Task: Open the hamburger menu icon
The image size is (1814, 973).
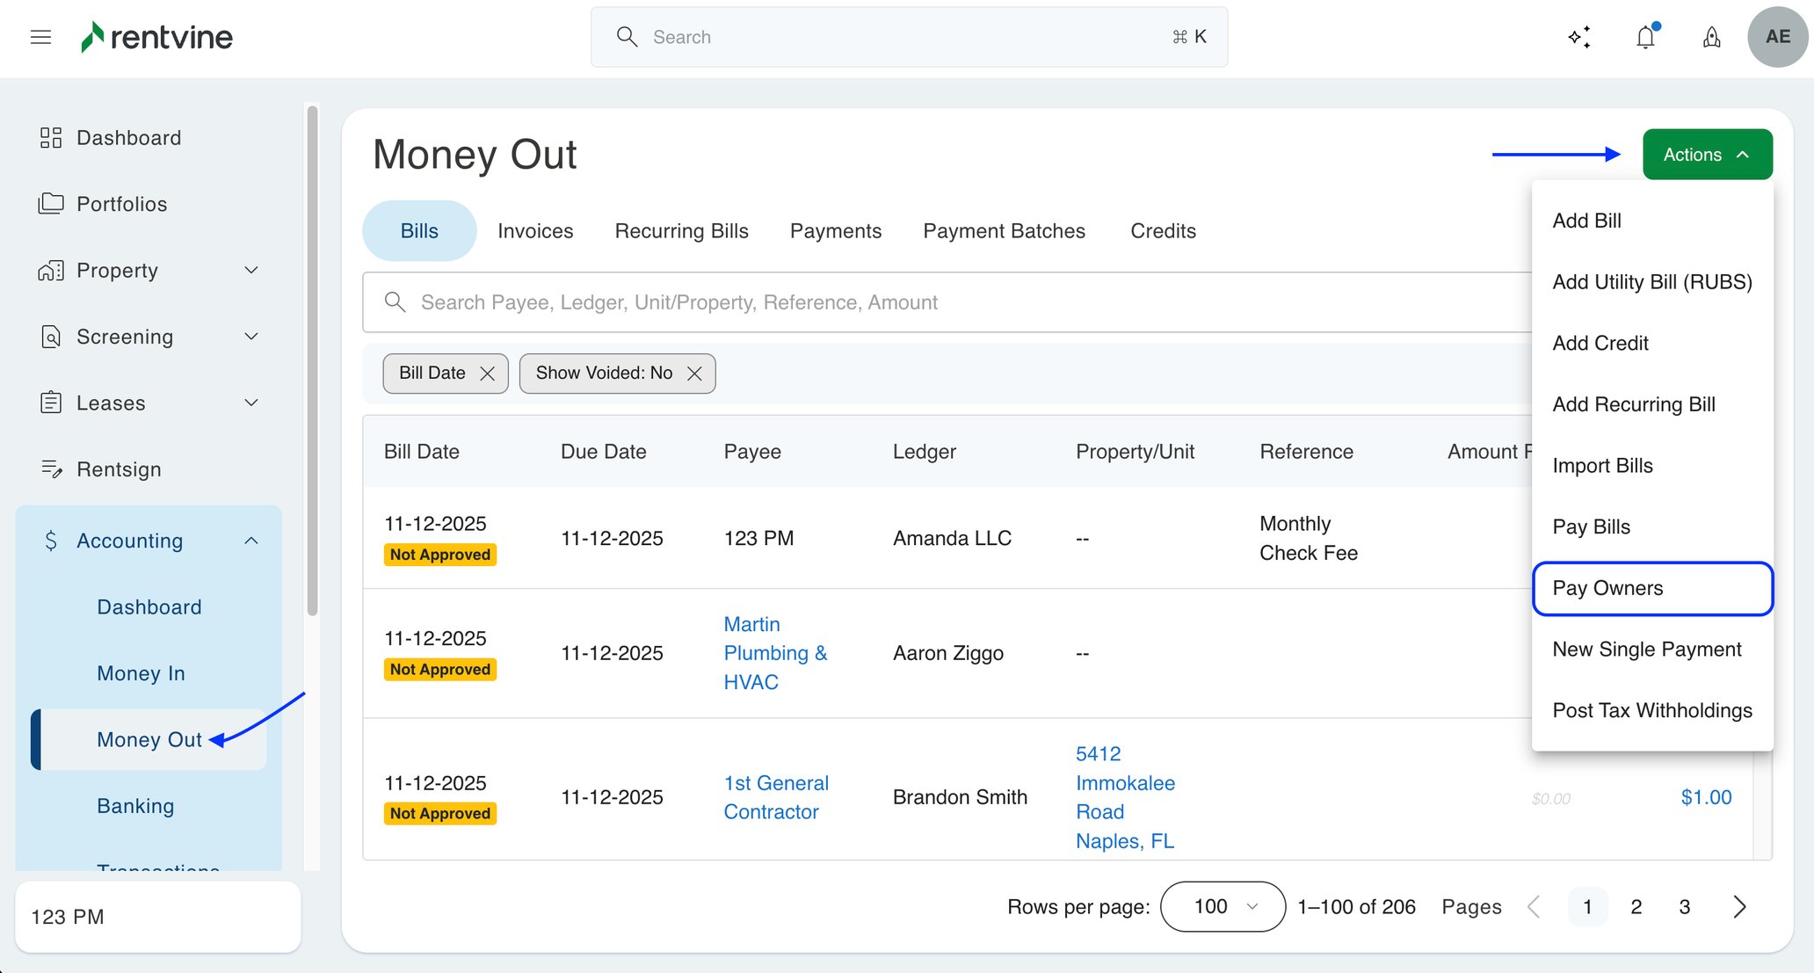Action: pos(40,37)
